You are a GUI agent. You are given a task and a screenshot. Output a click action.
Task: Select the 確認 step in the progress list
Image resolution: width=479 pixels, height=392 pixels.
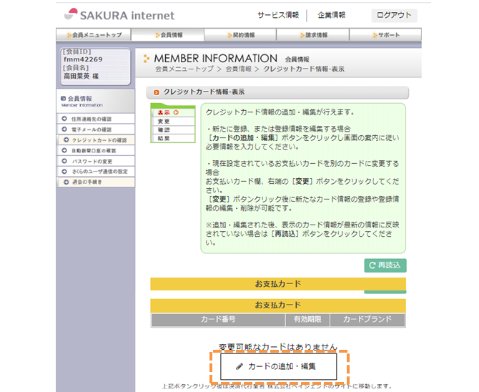tap(173, 130)
